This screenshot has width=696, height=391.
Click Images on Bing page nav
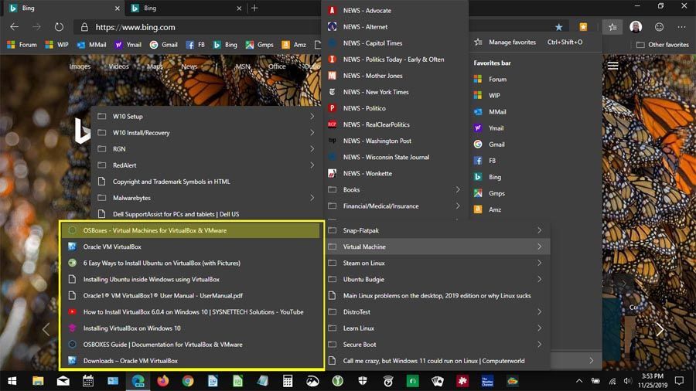pyautogui.click(x=80, y=66)
